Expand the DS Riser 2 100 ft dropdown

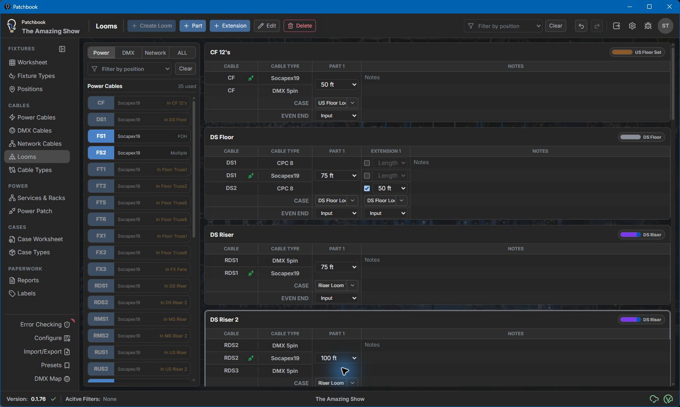pos(337,358)
